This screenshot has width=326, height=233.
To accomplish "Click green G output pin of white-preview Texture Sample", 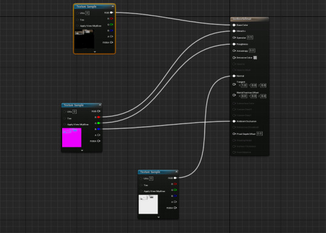I will click(x=175, y=190).
